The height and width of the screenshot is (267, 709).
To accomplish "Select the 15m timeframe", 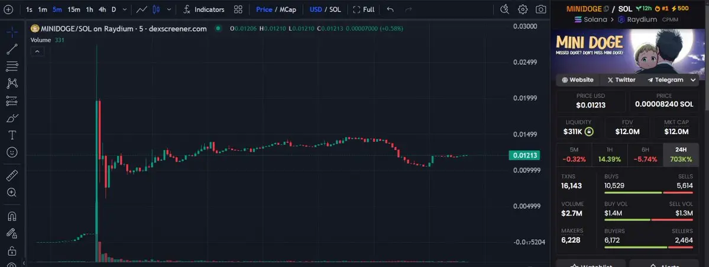I will click(x=74, y=9).
